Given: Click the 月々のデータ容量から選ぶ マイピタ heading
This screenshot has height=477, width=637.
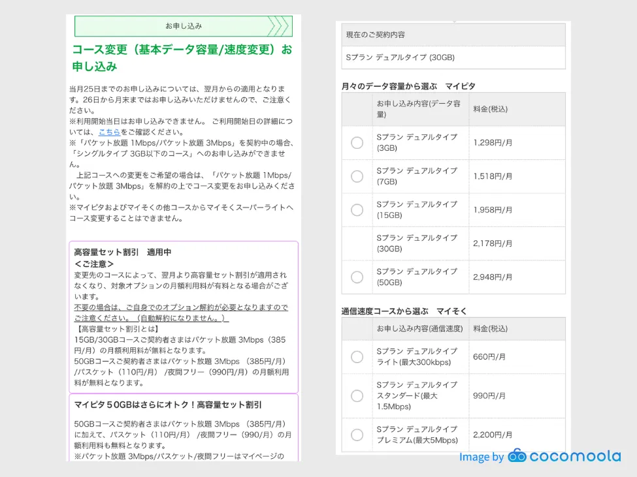Looking at the screenshot, I should pyautogui.click(x=408, y=86).
